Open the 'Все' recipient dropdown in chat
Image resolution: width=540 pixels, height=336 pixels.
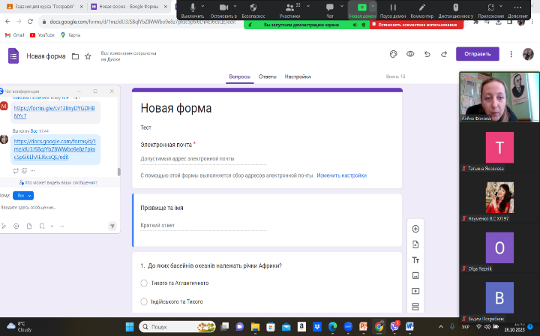[x=23, y=195]
